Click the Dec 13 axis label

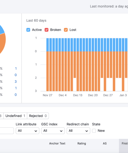[x=78, y=95]
